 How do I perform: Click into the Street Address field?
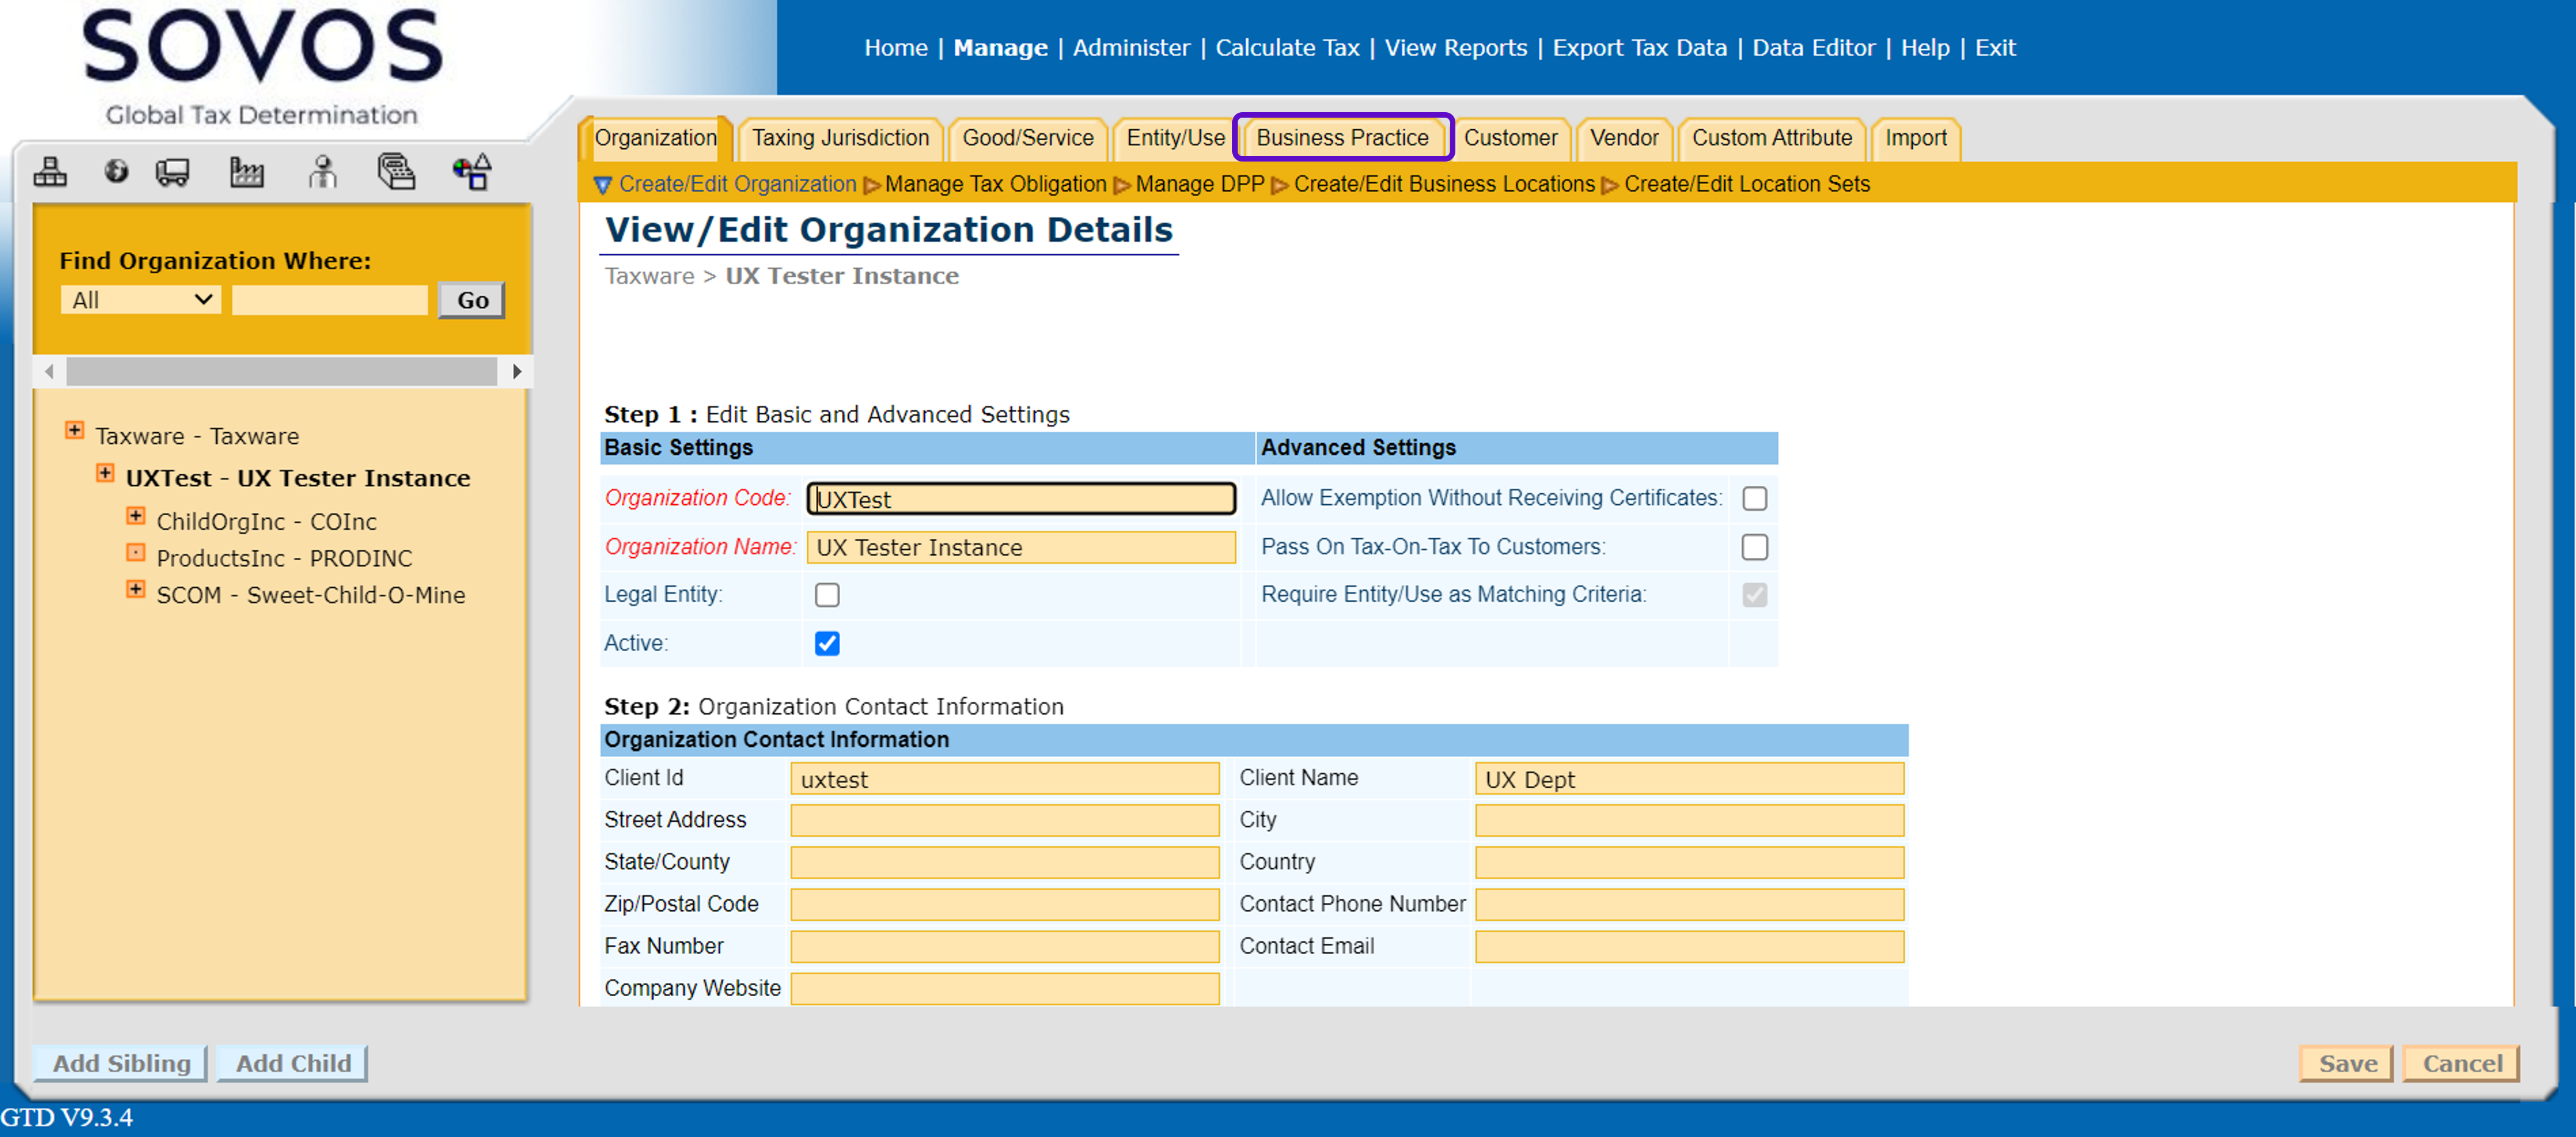(x=1004, y=820)
